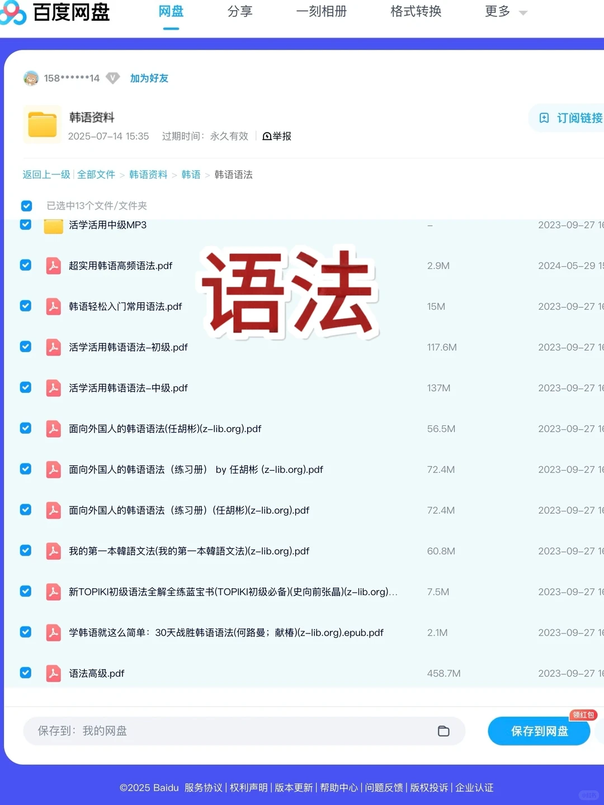The width and height of the screenshot is (604, 805).
Task: Switch to the 格式转换 tab
Action: click(x=416, y=12)
